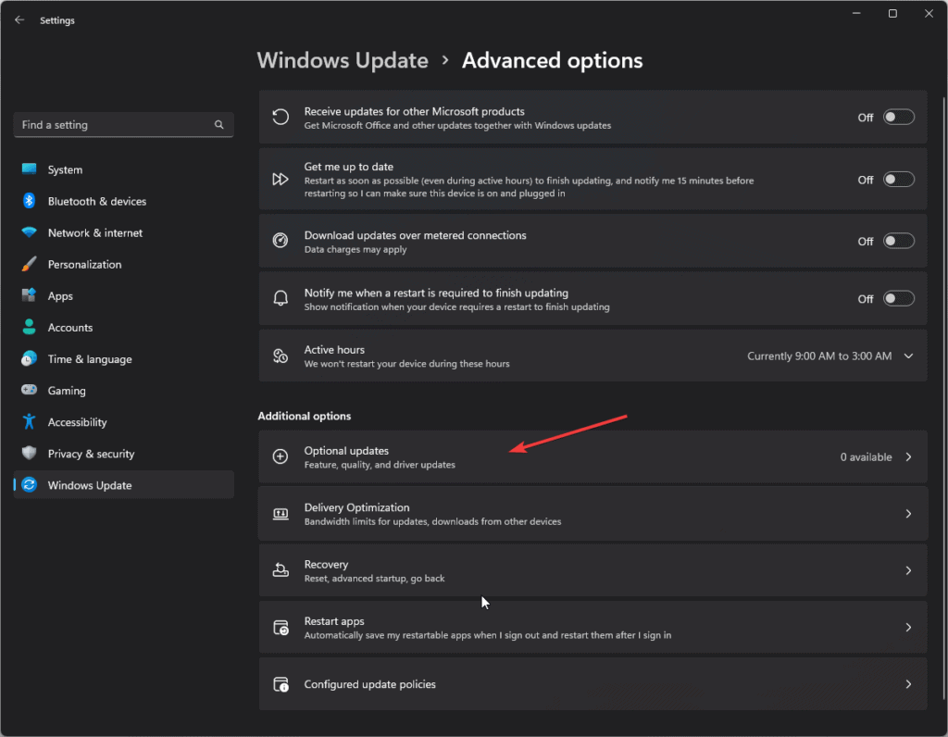Maximize the Settings window
Viewport: 948px width, 737px height.
(892, 13)
